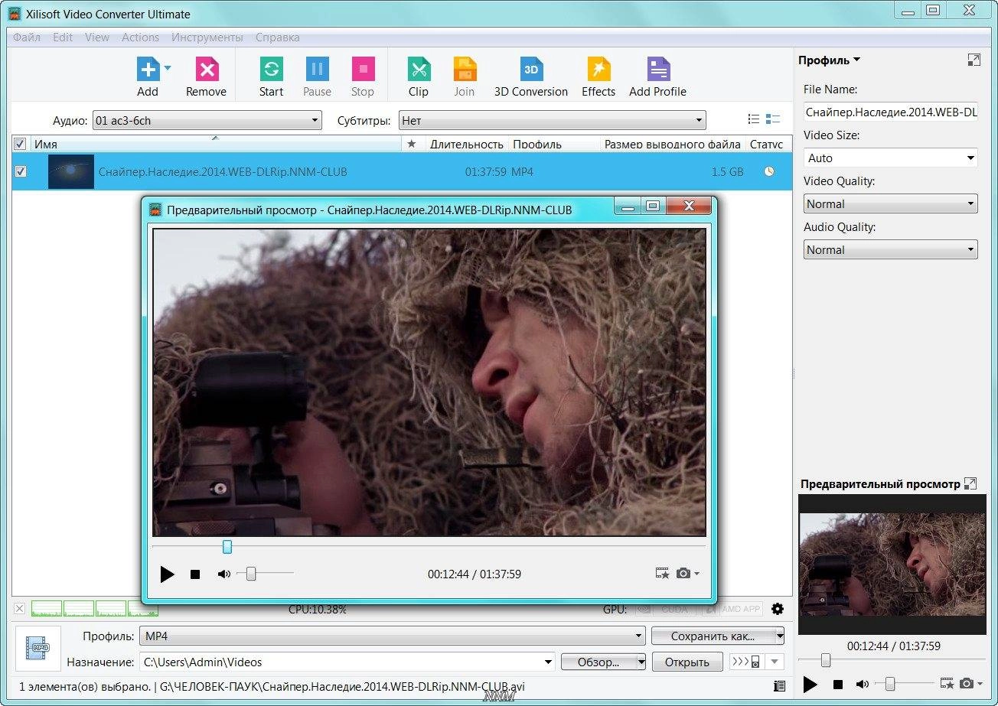Open the dropdown arrow beside Add
Image resolution: width=998 pixels, height=706 pixels.
(168, 68)
